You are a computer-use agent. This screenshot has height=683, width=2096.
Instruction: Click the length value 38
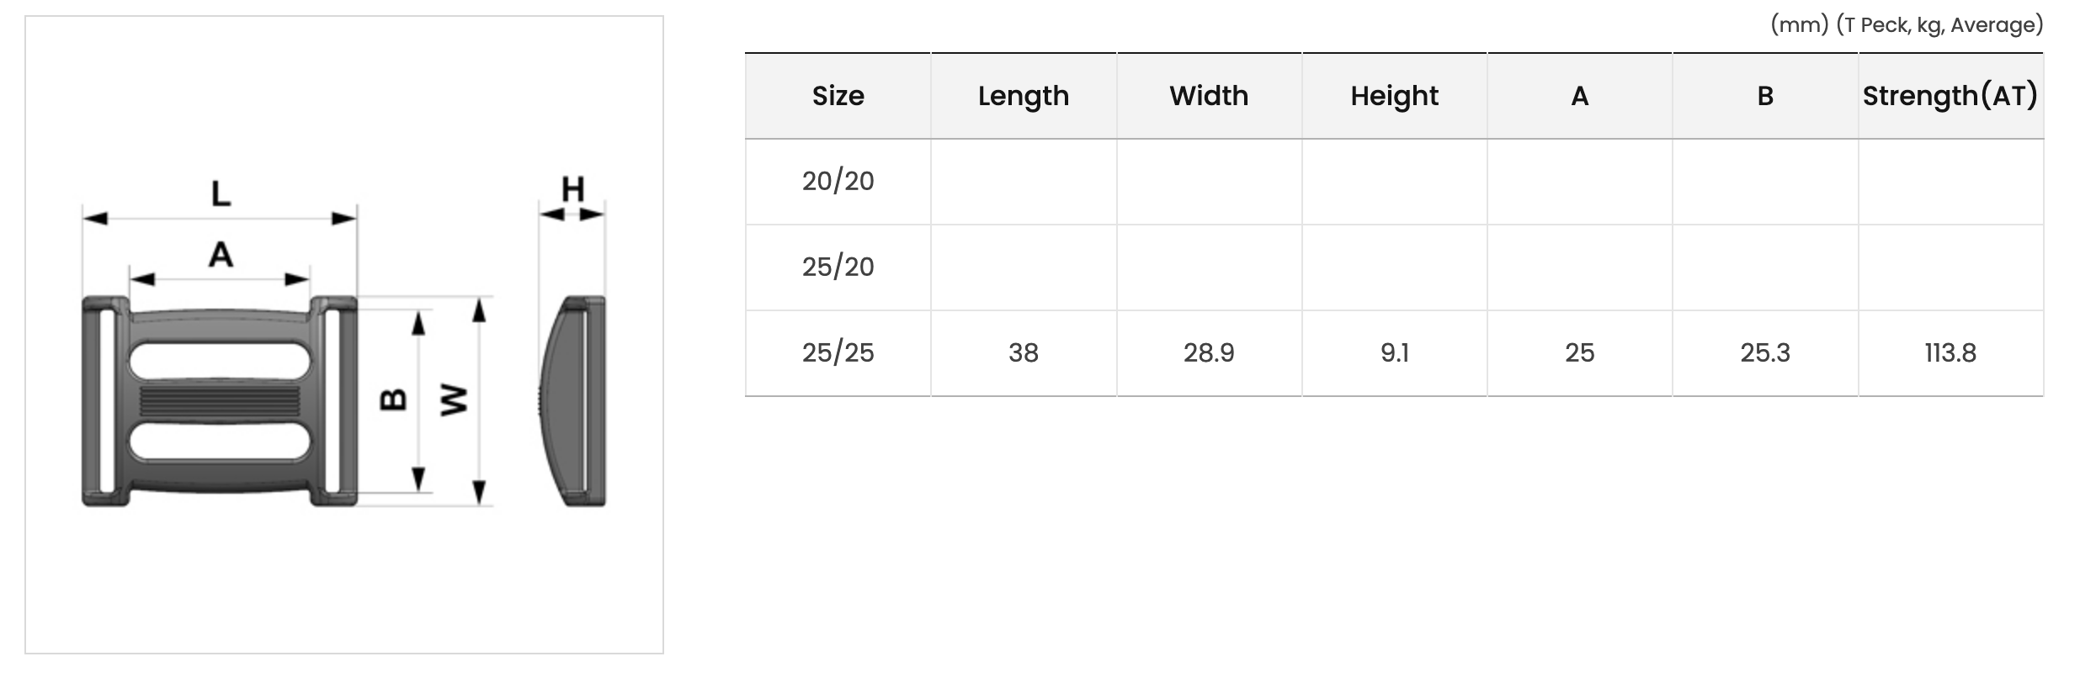(x=1024, y=353)
